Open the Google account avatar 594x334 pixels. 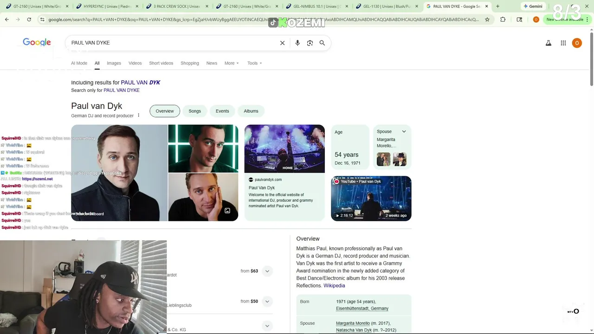click(577, 43)
